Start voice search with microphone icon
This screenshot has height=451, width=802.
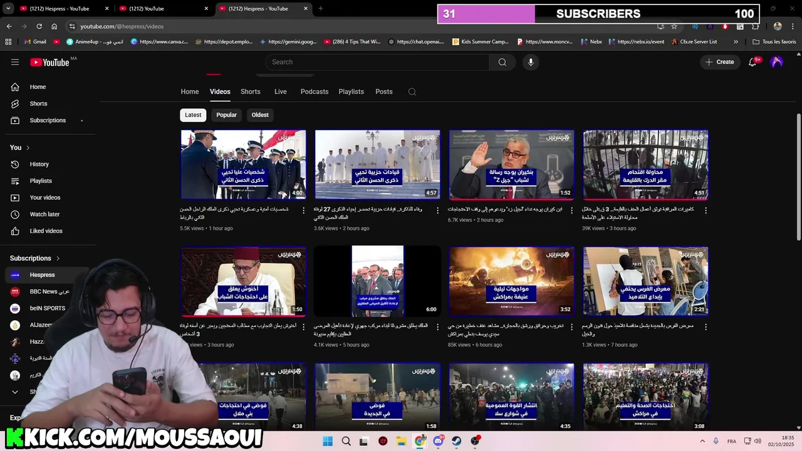coord(531,62)
